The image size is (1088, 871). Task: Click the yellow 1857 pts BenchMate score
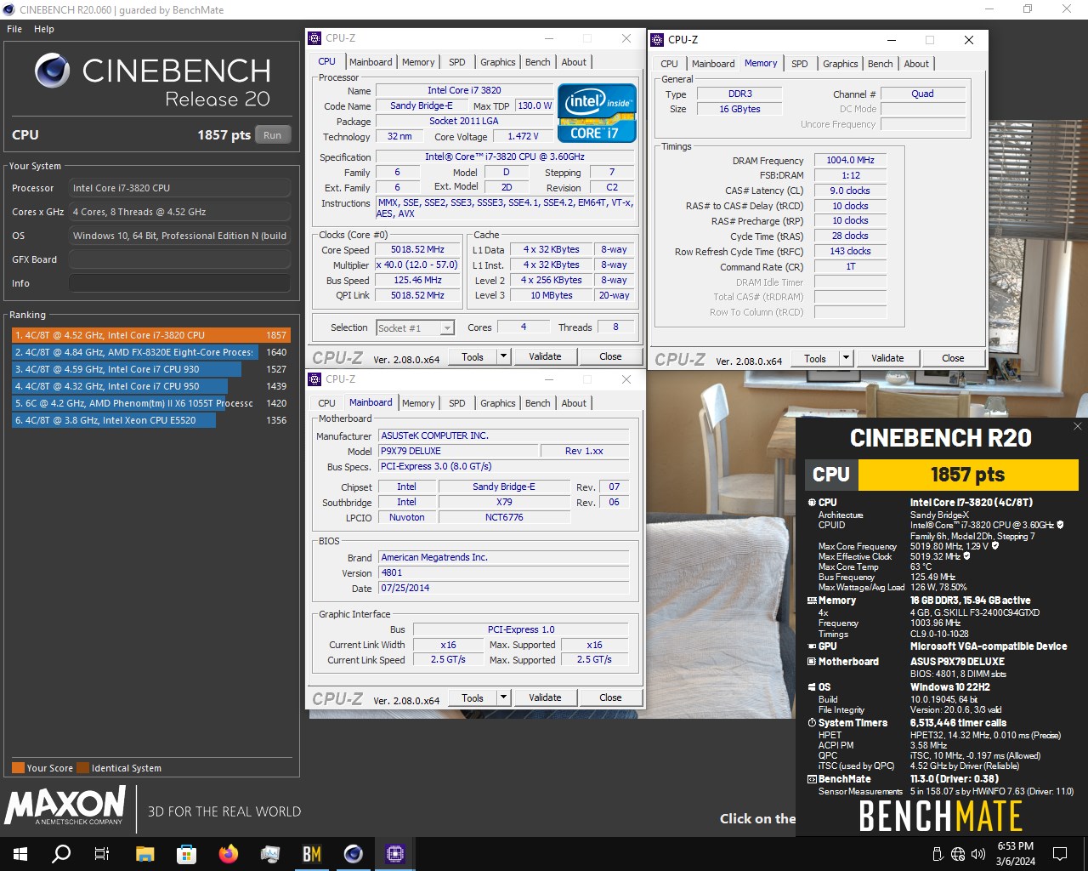pos(967,475)
